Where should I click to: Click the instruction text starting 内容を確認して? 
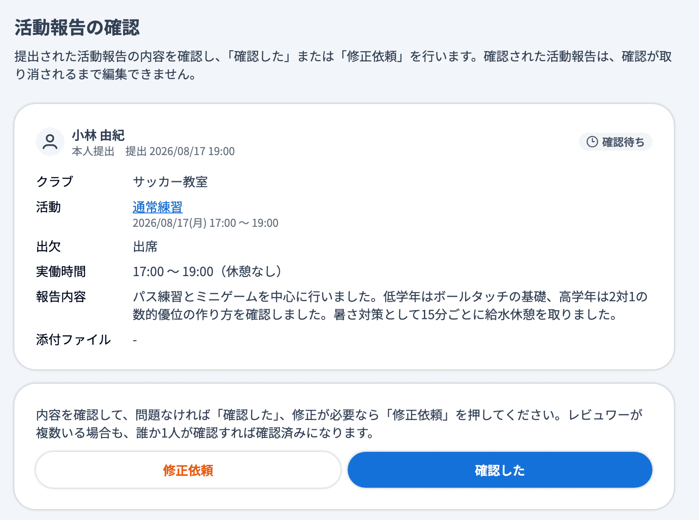pos(340,424)
